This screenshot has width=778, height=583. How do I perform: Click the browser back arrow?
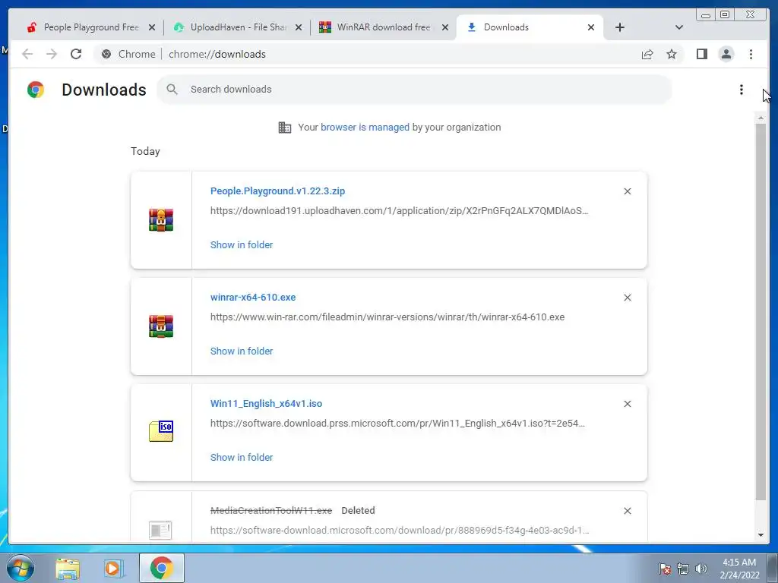(x=27, y=54)
